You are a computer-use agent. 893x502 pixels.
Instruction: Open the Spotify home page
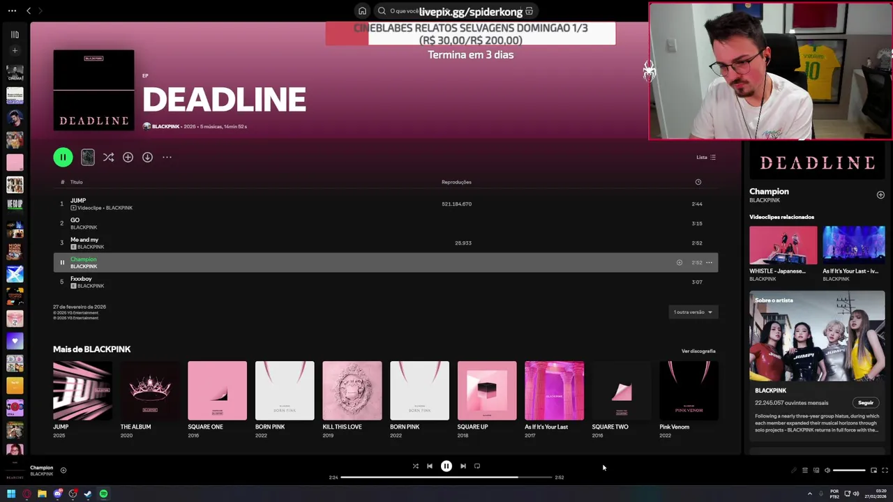pos(362,11)
